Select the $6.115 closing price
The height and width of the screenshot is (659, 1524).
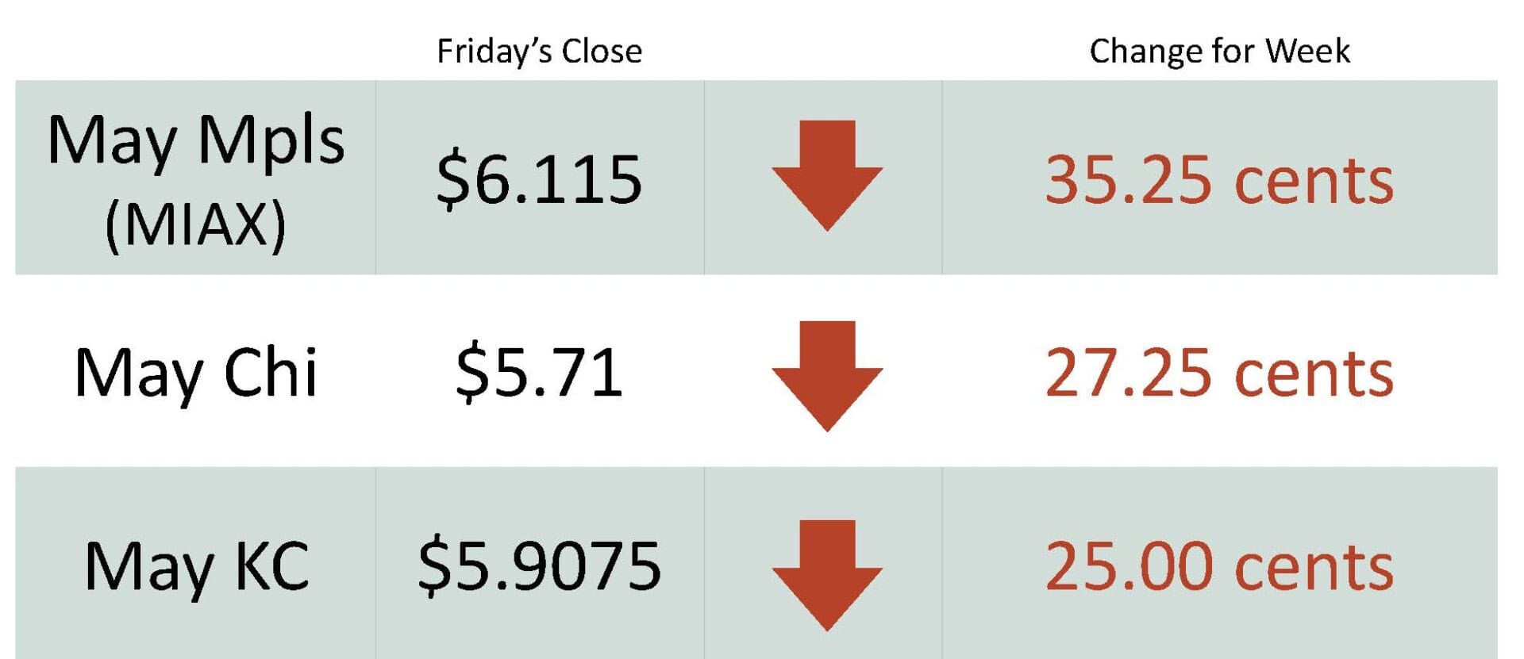coord(539,179)
